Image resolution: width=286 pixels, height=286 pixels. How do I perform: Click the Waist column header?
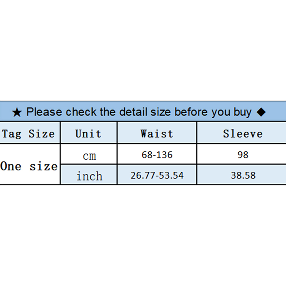[x=157, y=134]
